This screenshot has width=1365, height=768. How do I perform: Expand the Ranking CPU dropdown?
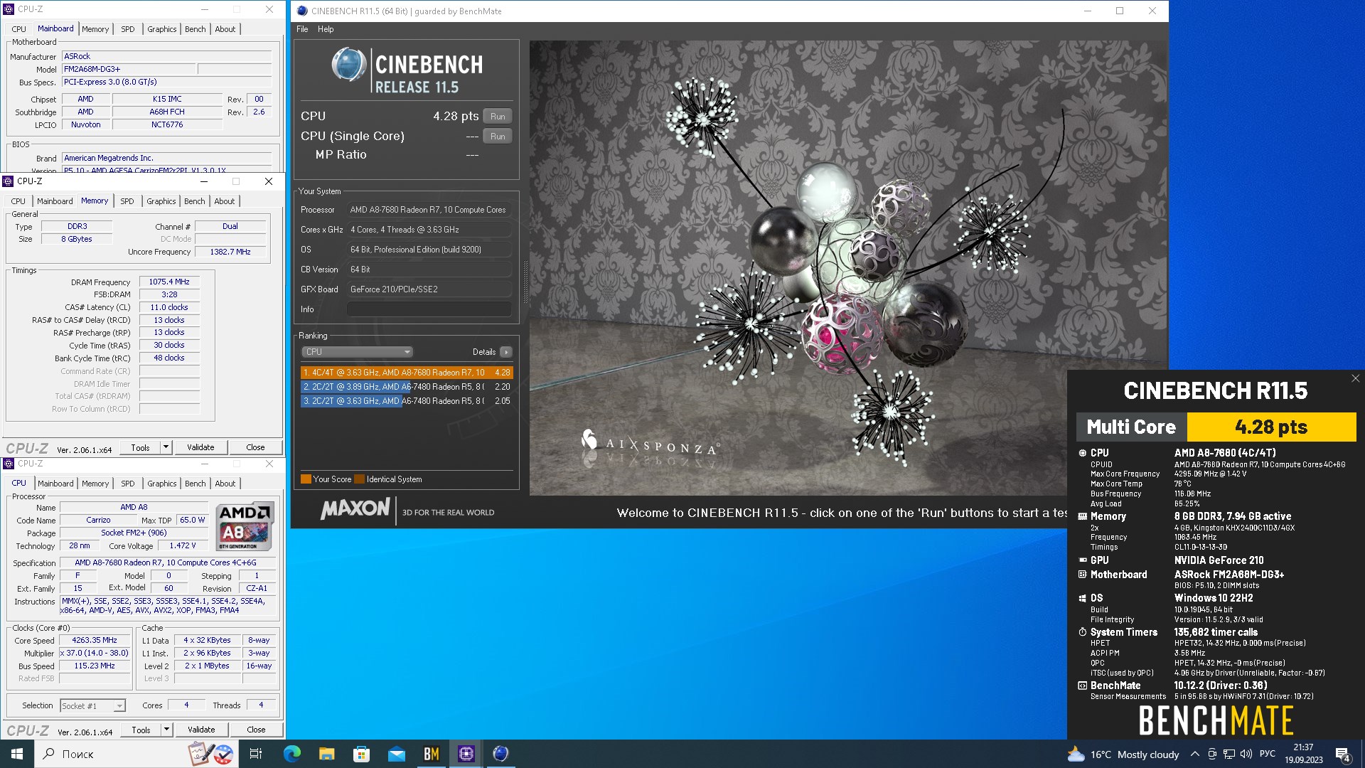358,352
